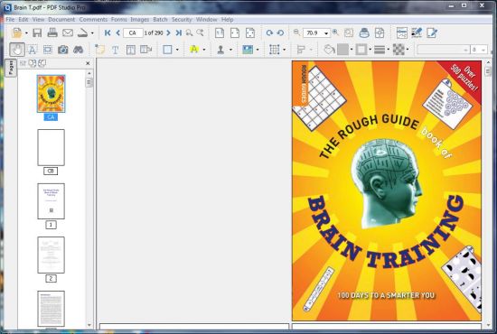Click the Add Image tool icon
Image resolution: width=497 pixels, height=334 pixels.
[248, 50]
